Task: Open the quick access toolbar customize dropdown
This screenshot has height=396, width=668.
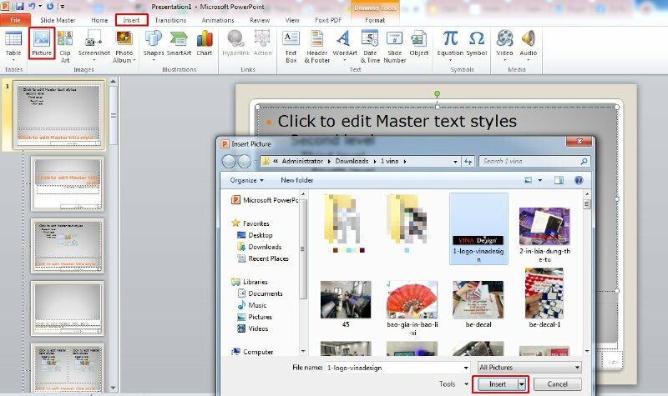Action: pyautogui.click(x=63, y=7)
